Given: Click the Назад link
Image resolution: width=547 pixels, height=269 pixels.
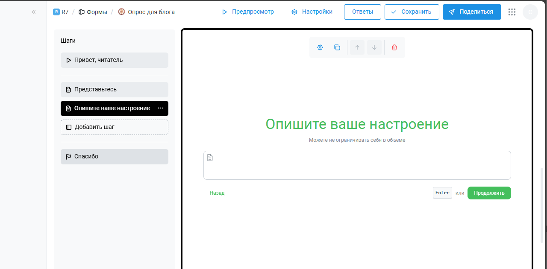Looking at the screenshot, I should (217, 193).
